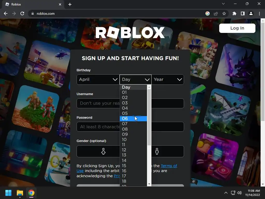Open the April month dropdown
The image size is (265, 199).
[x=98, y=80]
